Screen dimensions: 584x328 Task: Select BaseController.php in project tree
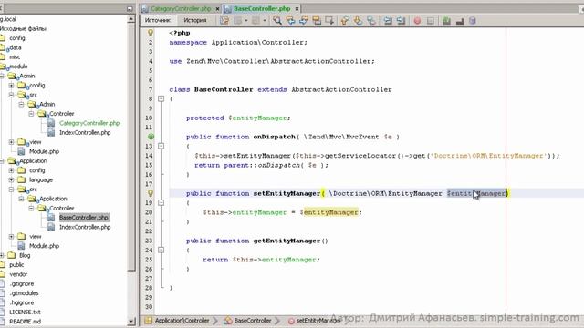tap(84, 218)
